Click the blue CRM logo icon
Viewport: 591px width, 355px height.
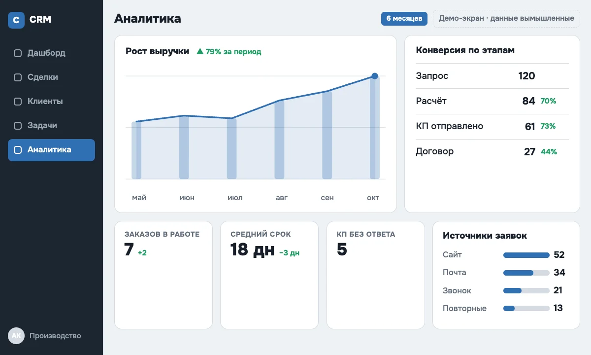click(x=16, y=20)
